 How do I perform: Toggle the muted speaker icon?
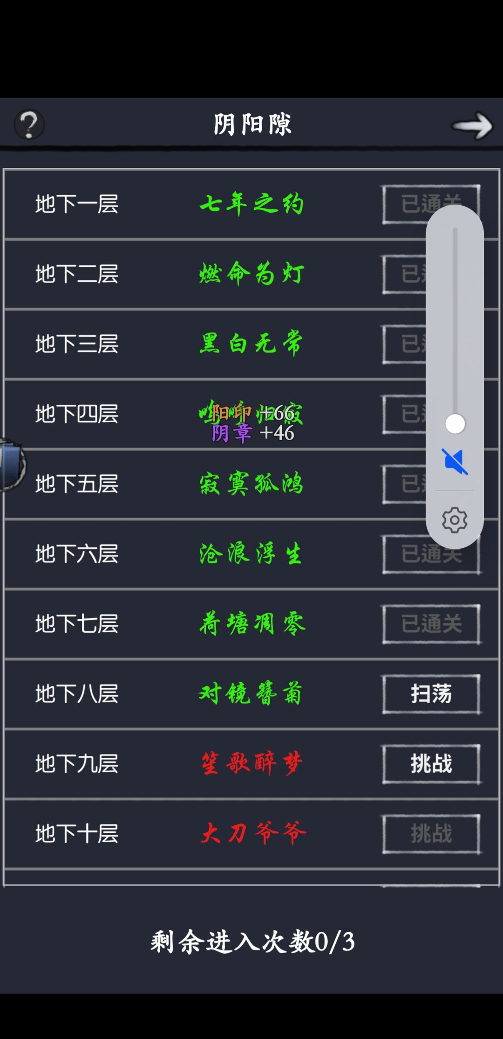tap(455, 462)
